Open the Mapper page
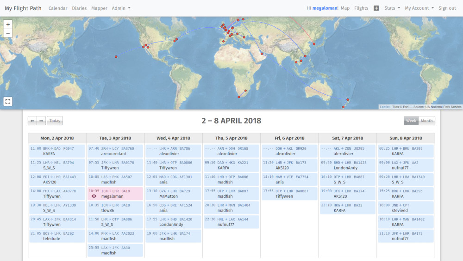 click(x=99, y=8)
